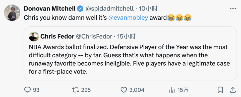
Task: Retweet this post via the repost icon
Action: 76,90
